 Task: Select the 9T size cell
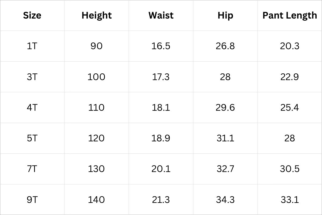[x=32, y=200]
